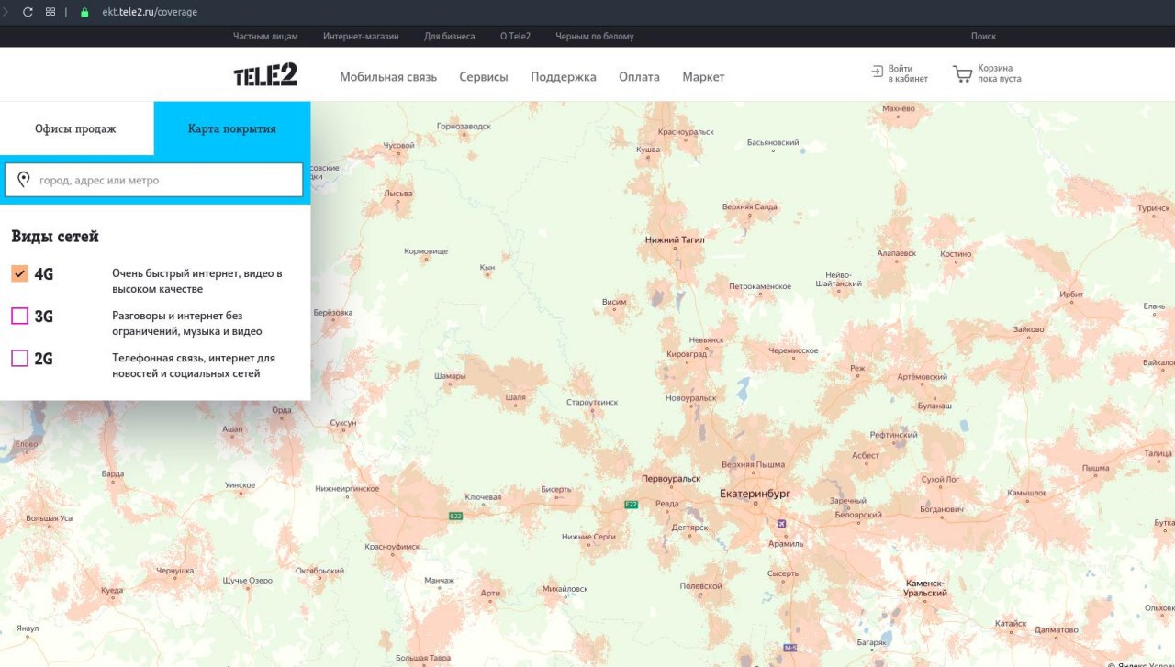Viewport: 1175px width, 667px height.
Task: Open the Интернет-магазин link
Action: [361, 37]
